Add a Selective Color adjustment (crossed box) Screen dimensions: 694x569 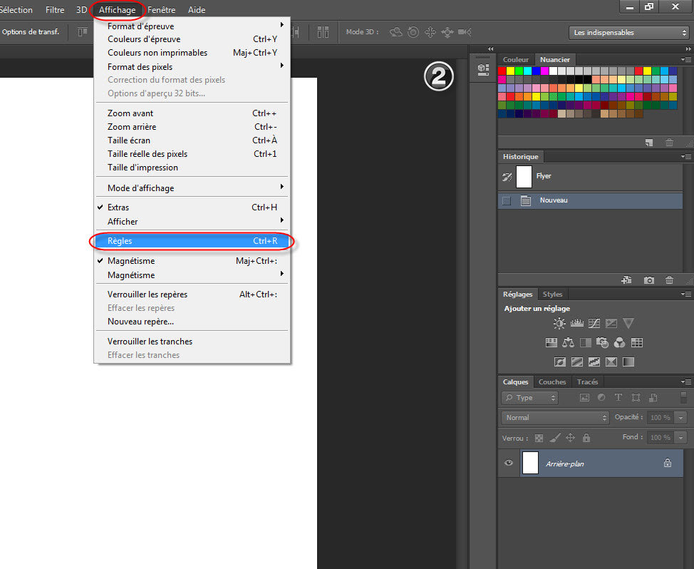click(x=611, y=362)
